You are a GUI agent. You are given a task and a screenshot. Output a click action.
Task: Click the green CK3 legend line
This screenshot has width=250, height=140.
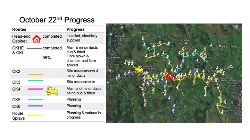point(35,81)
